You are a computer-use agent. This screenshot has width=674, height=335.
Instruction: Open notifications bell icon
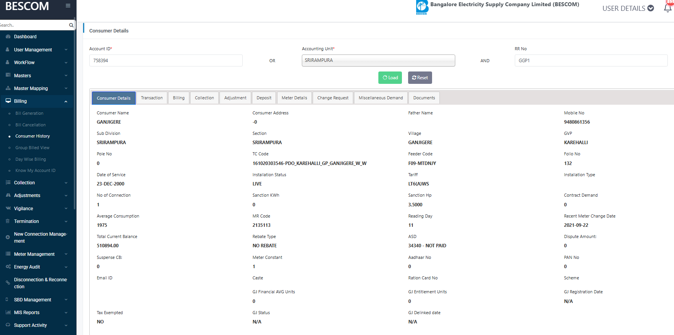(x=667, y=8)
